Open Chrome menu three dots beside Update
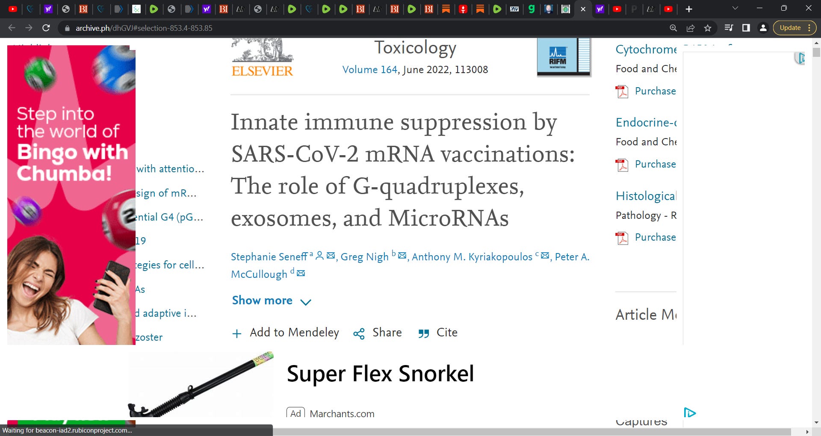Screen dimensions: 821x436 (x=809, y=28)
